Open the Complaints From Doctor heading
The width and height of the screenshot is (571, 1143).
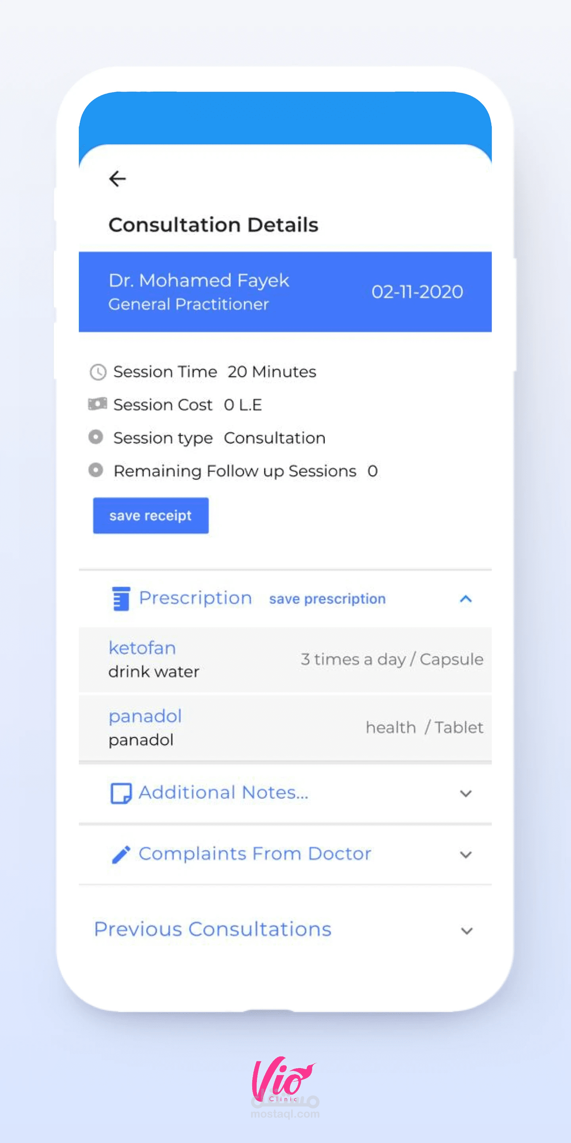(x=255, y=854)
